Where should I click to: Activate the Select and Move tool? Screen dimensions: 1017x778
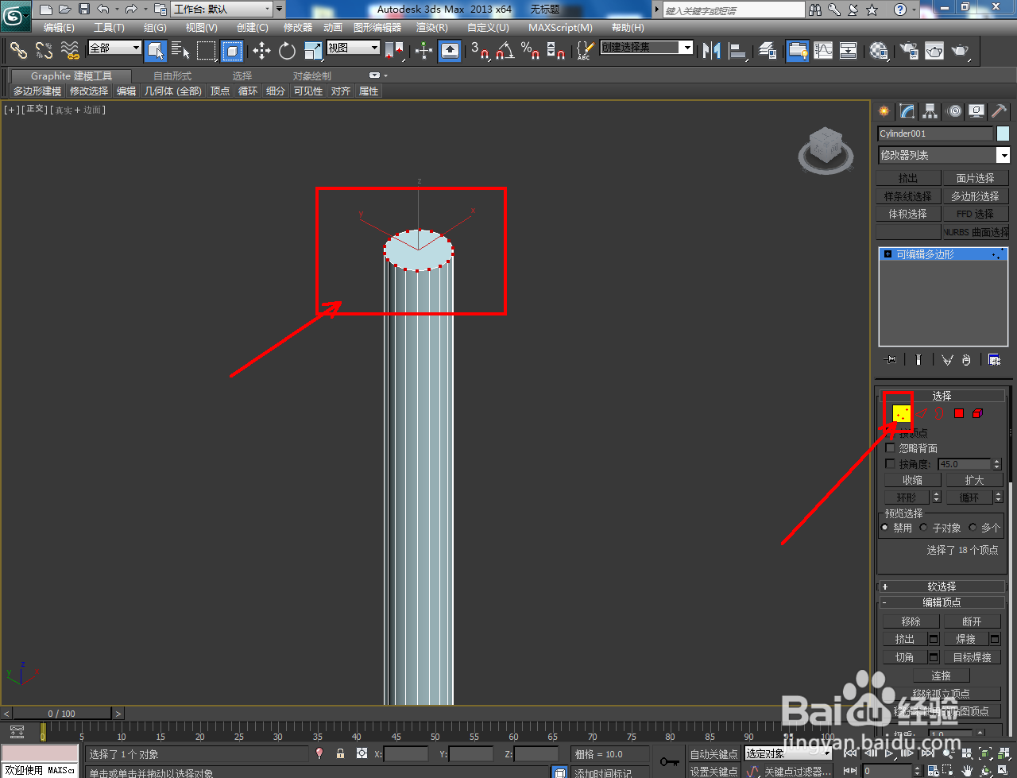point(261,51)
